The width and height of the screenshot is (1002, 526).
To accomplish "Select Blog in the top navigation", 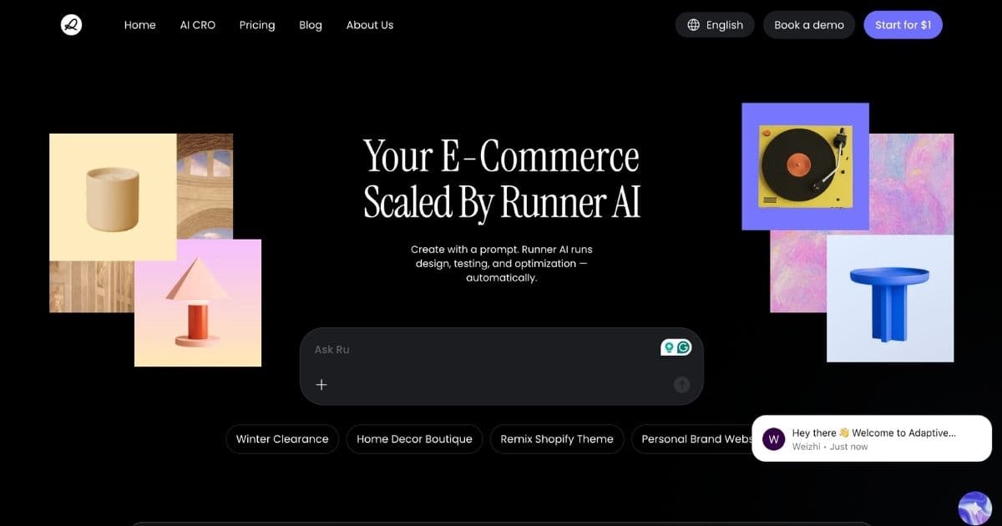I will click(x=310, y=25).
